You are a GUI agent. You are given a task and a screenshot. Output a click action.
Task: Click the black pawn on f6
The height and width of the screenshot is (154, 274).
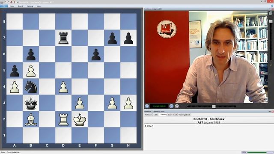point(96,54)
